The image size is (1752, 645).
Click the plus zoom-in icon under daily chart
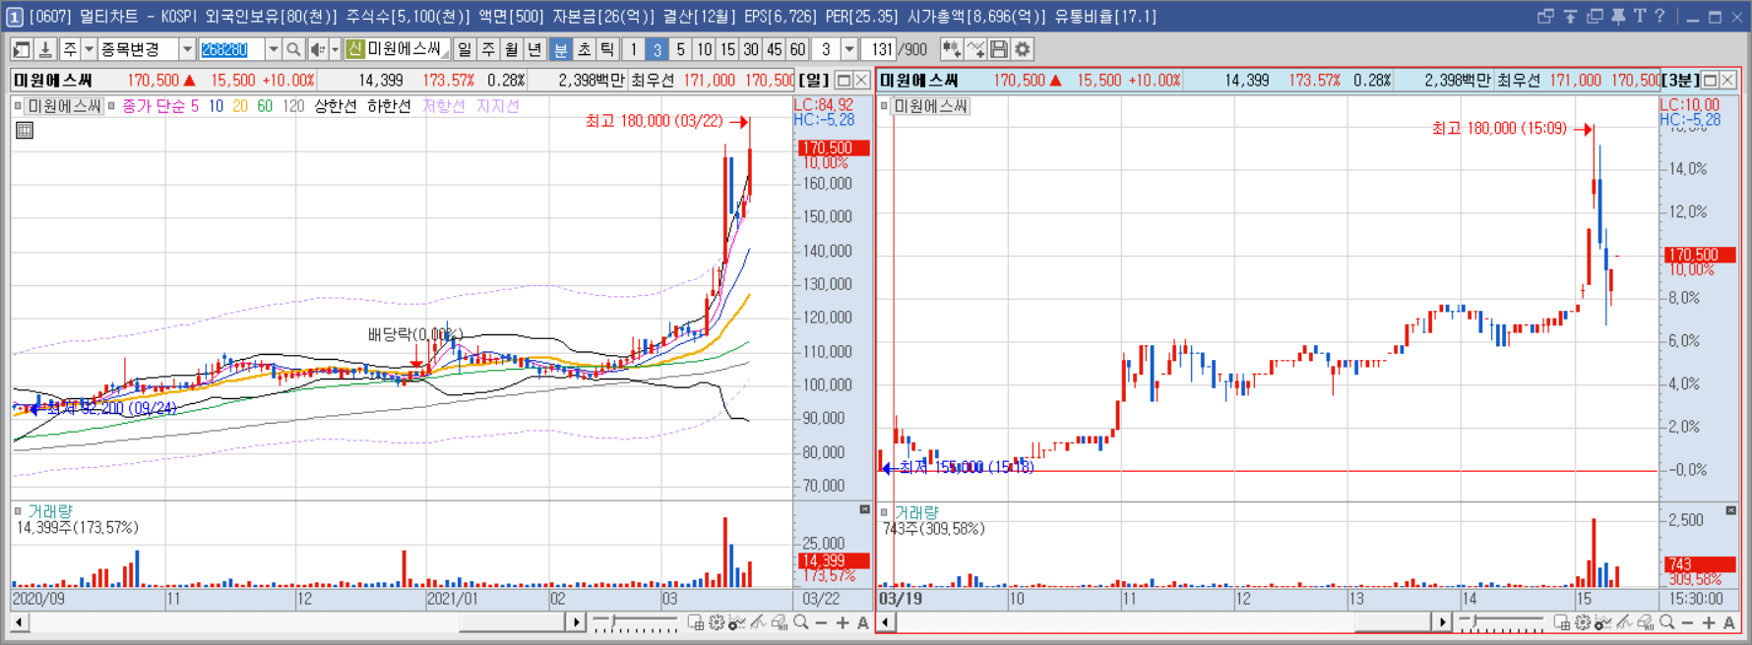pyautogui.click(x=843, y=622)
